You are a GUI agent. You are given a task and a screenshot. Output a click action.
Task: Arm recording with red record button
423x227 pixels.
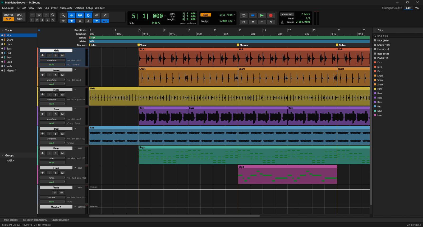click(x=270, y=15)
